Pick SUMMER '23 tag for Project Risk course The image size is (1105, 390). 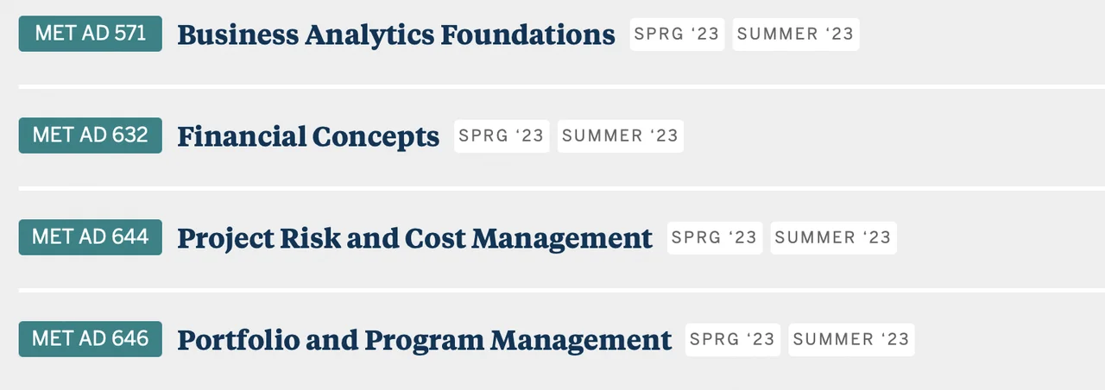coord(833,238)
